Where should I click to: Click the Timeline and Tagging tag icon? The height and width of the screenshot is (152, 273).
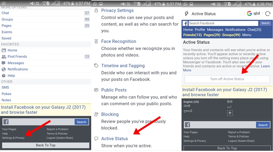[x=96, y=65]
